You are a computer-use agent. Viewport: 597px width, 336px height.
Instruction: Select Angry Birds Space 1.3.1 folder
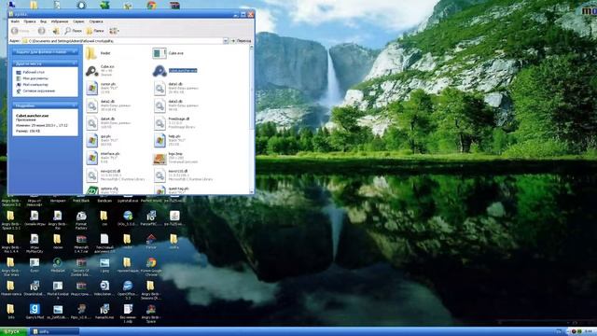(x=10, y=220)
